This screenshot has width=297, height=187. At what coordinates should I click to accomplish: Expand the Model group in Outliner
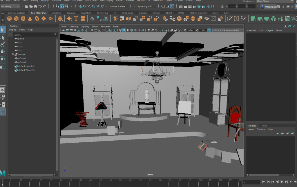pos(13,54)
